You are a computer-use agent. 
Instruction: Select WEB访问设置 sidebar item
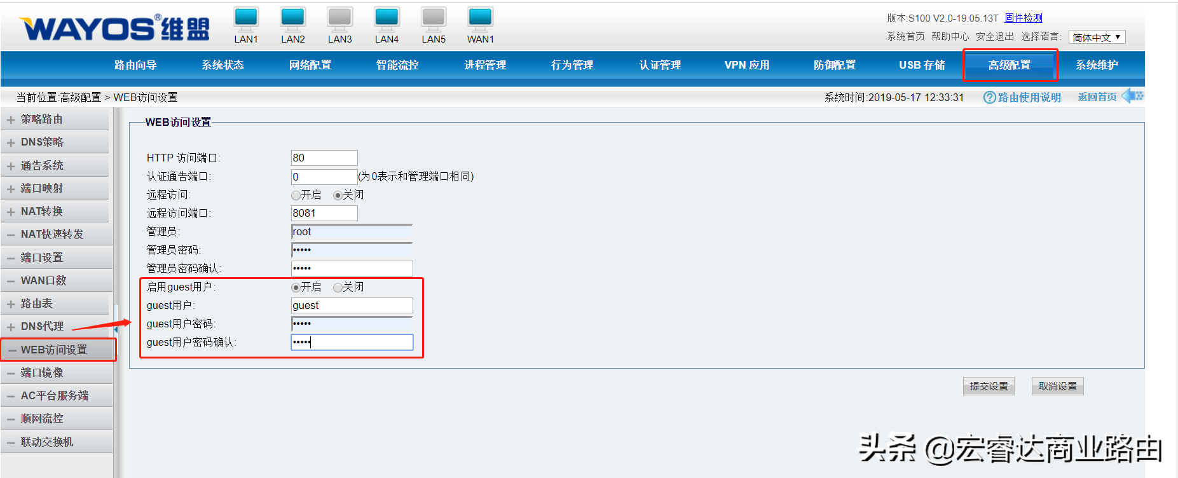tap(58, 350)
